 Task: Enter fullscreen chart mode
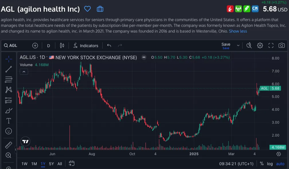[x=271, y=46]
